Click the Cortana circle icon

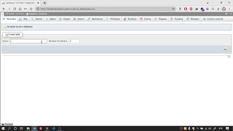[15, 128]
